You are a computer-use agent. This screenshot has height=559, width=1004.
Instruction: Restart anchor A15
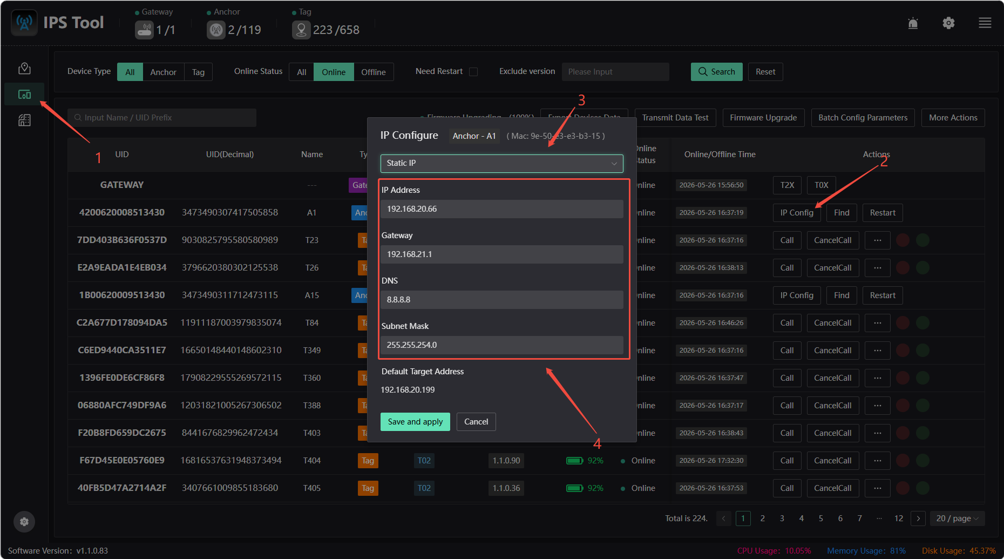883,295
